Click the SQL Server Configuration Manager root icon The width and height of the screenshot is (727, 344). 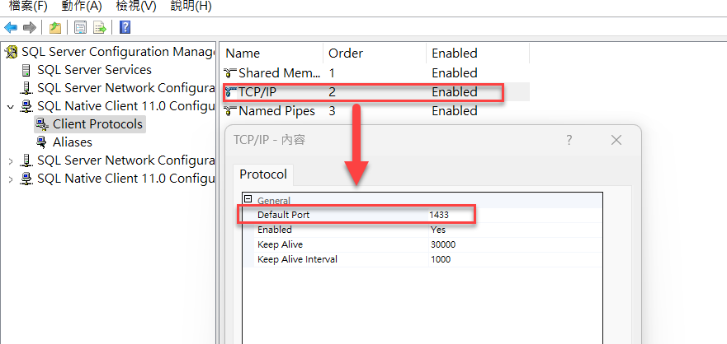coord(12,52)
